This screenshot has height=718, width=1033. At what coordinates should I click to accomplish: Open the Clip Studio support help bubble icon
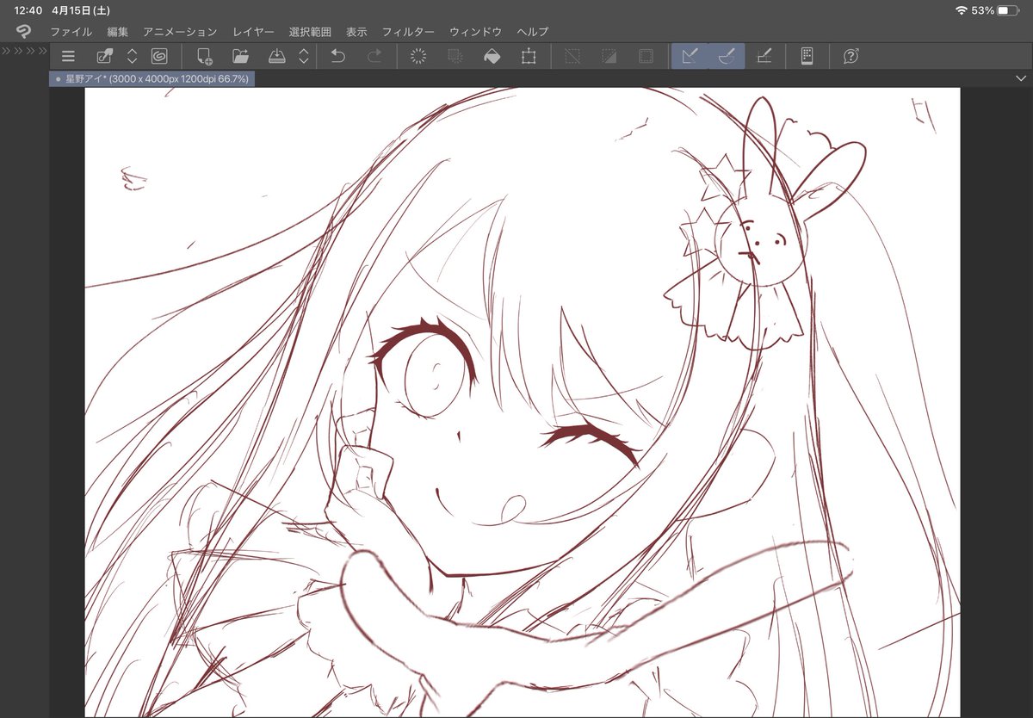click(851, 57)
